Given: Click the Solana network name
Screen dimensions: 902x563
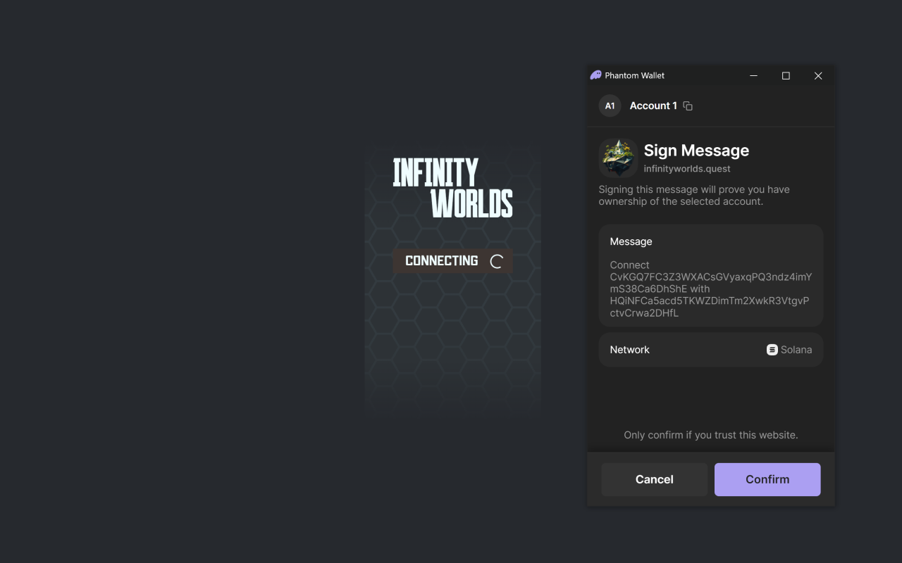Looking at the screenshot, I should click(796, 350).
